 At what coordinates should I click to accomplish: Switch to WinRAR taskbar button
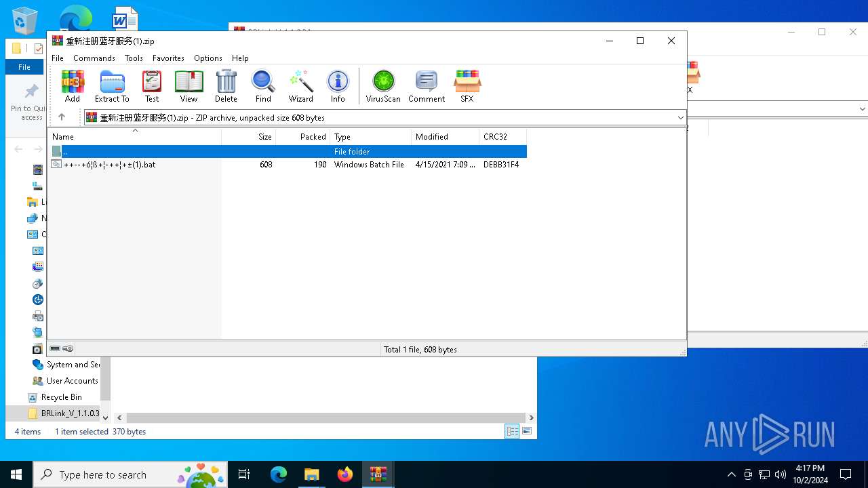378,474
